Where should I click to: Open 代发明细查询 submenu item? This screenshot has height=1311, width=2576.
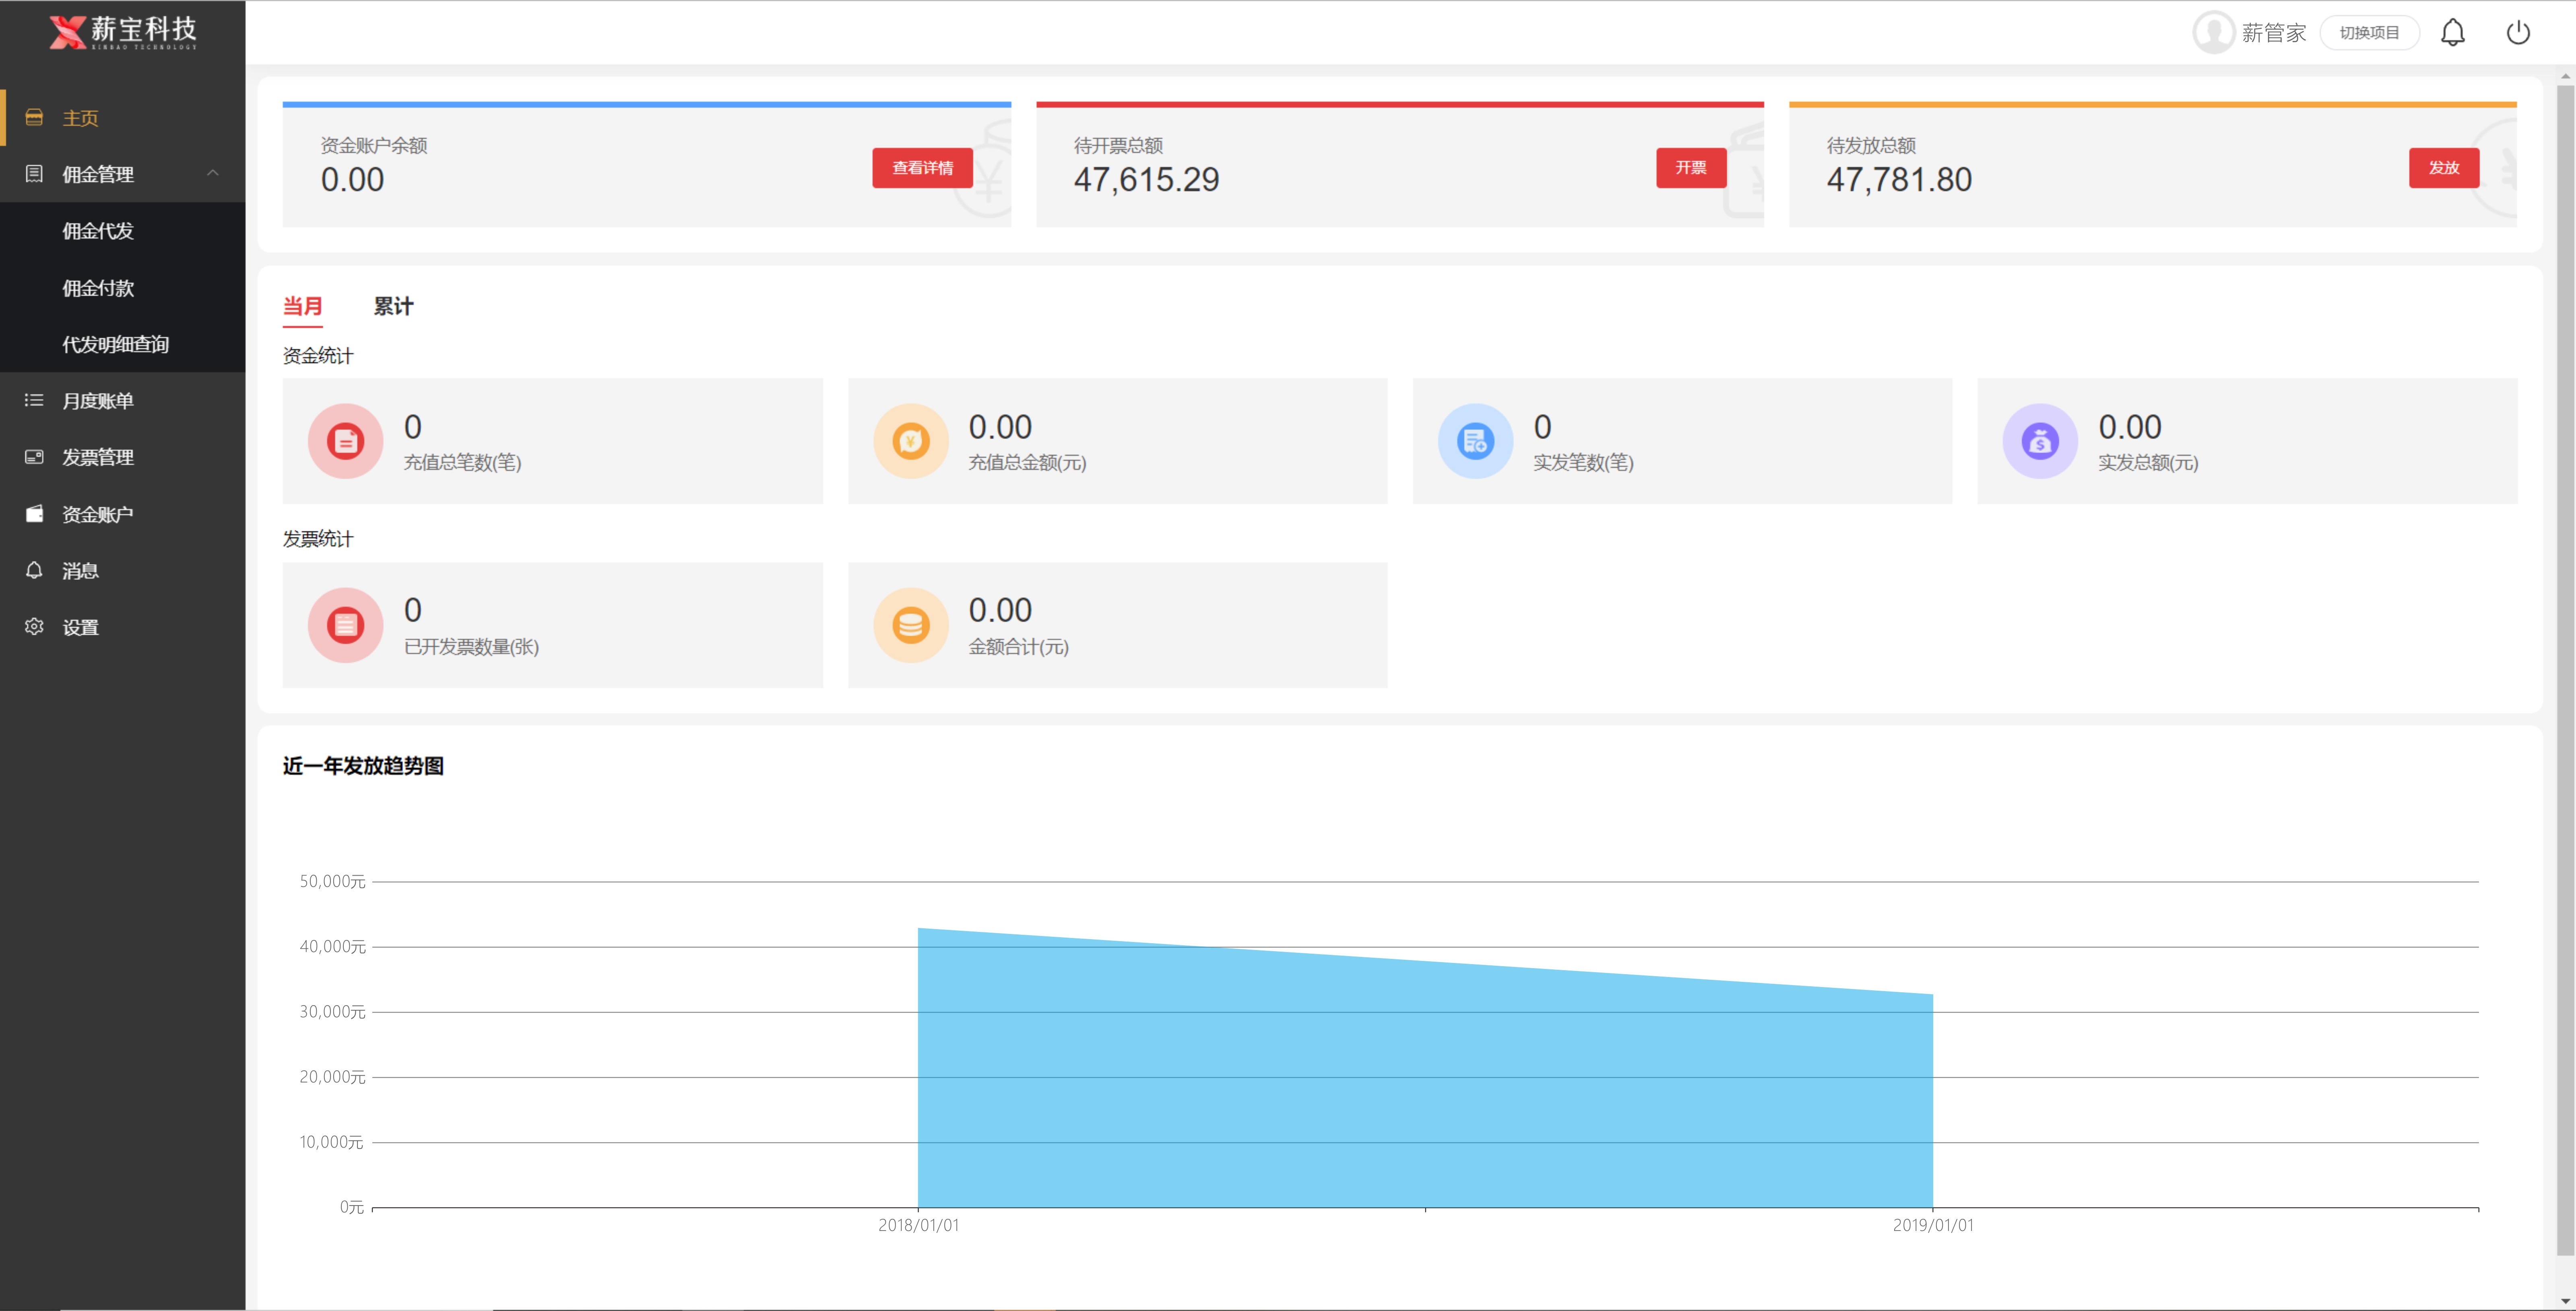pos(123,344)
